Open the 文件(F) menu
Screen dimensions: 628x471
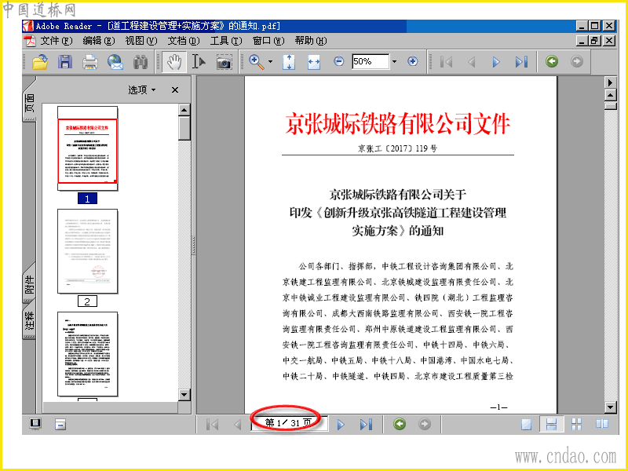pos(56,41)
